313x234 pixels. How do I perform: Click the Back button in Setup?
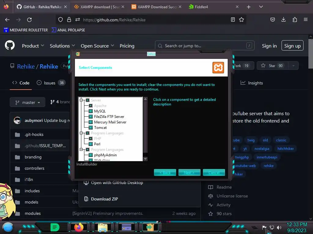165,172
